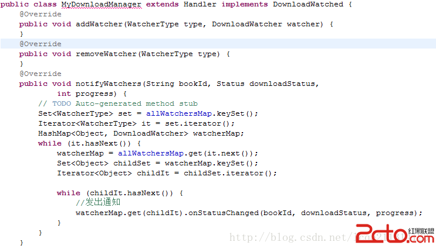The width and height of the screenshot is (436, 249).
Task: Click 'childSet.iterator();' call
Action: 230,174
